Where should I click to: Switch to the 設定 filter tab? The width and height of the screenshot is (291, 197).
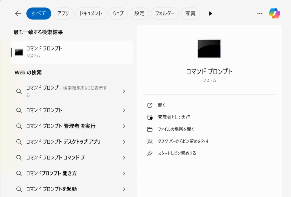pyautogui.click(x=139, y=13)
